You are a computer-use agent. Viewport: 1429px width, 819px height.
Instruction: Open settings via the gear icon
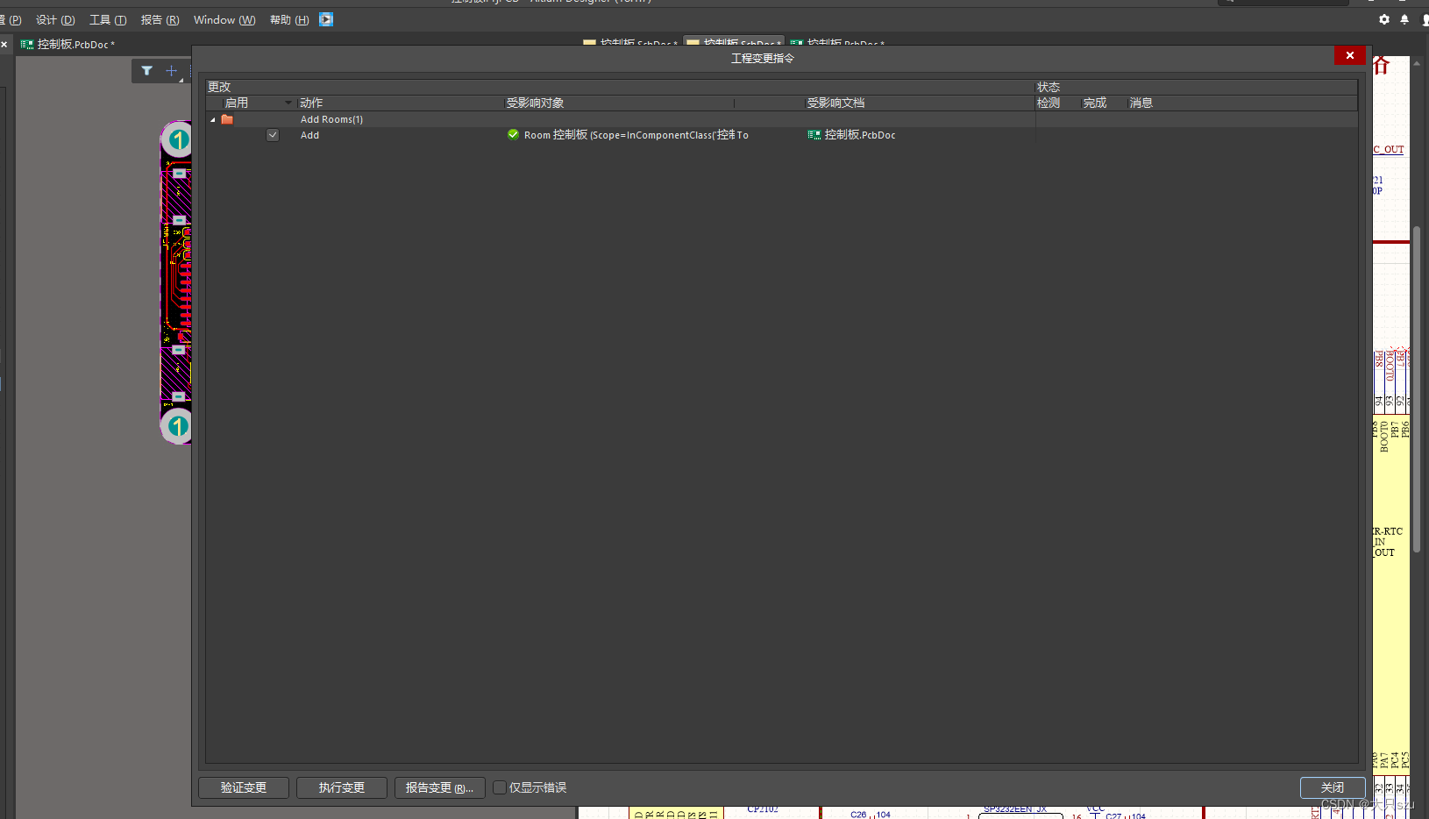[x=1384, y=19]
